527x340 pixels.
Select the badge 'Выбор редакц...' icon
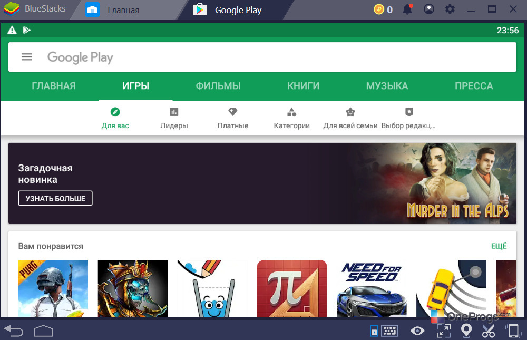point(409,112)
